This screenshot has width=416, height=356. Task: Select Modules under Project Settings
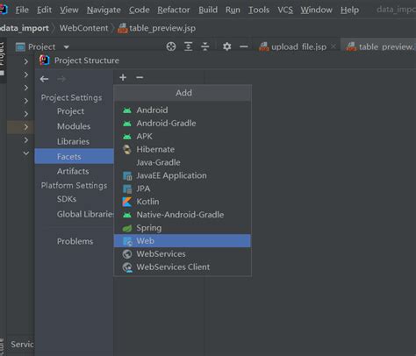tap(74, 126)
